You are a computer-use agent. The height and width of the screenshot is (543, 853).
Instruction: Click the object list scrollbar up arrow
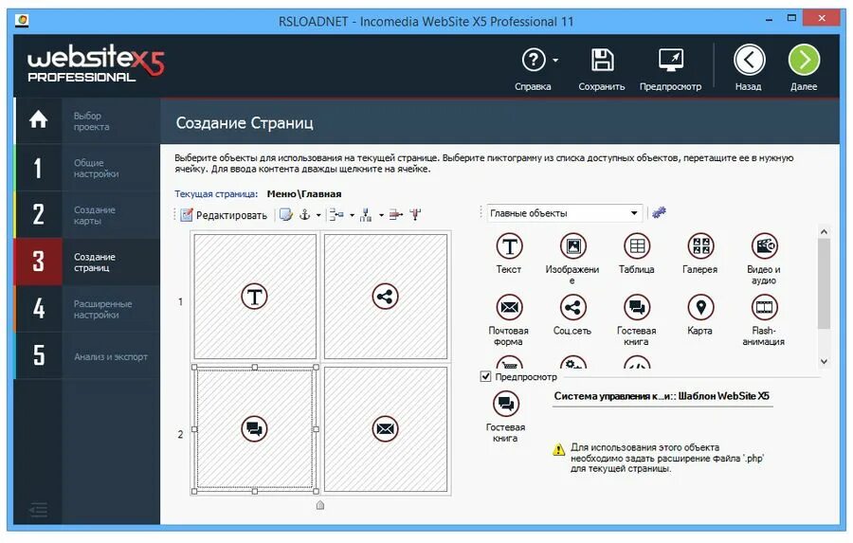pos(824,232)
